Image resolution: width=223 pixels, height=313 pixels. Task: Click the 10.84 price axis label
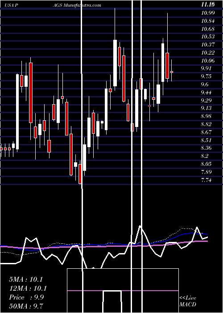click(208, 21)
